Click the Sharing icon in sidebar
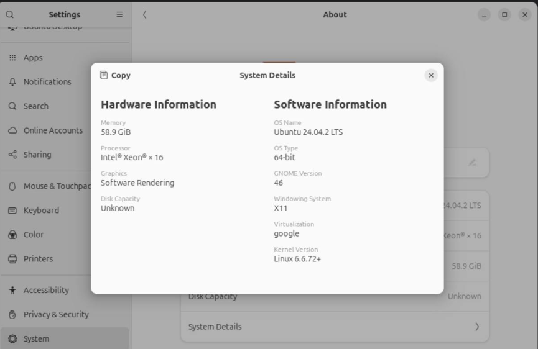The height and width of the screenshot is (349, 538). [12, 155]
